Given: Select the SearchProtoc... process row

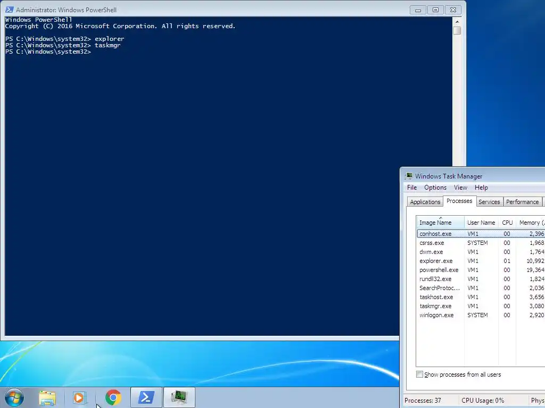Looking at the screenshot, I should [481, 288].
